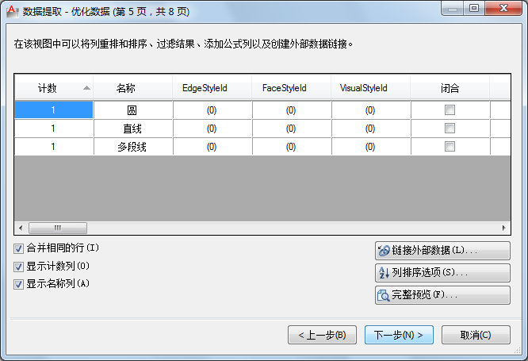Select EdgeStyleId cell in 直线 row
Image resolution: width=528 pixels, height=361 pixels.
click(212, 128)
